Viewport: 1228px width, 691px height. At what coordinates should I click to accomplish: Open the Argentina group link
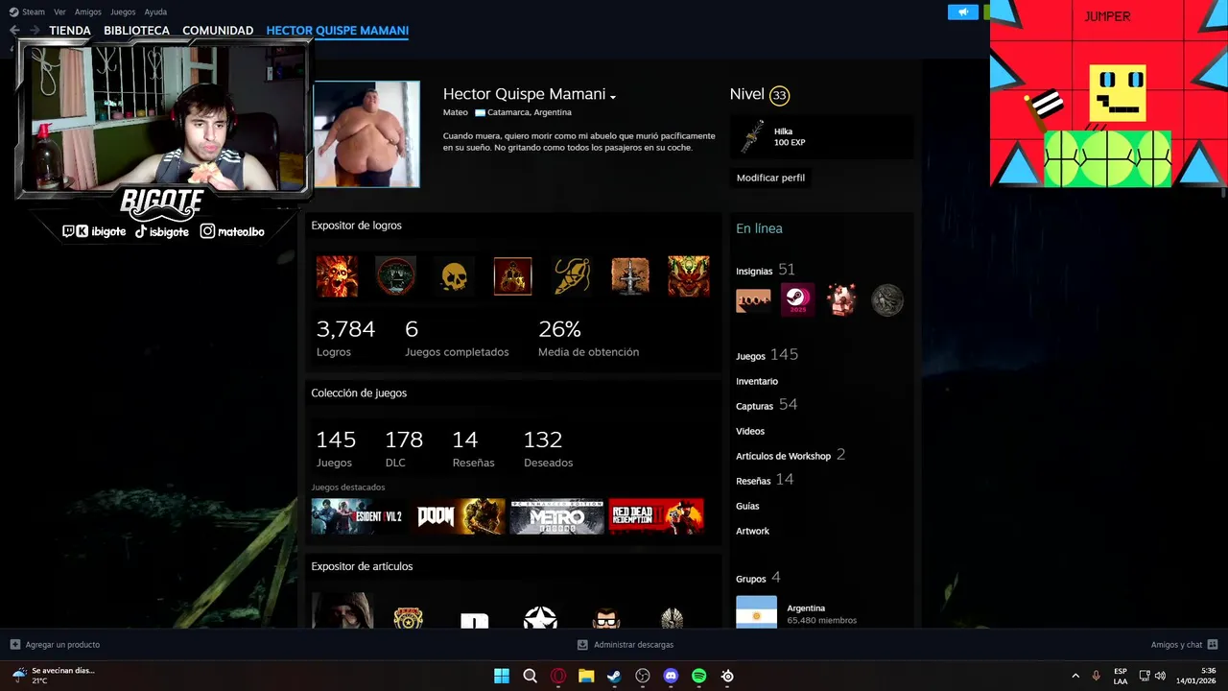tap(806, 608)
